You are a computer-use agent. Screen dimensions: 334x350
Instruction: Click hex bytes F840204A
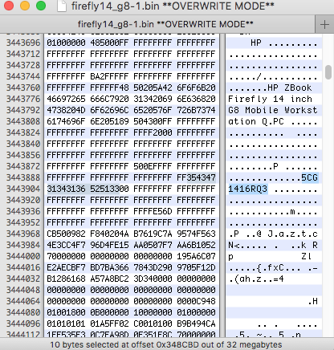coord(109,234)
